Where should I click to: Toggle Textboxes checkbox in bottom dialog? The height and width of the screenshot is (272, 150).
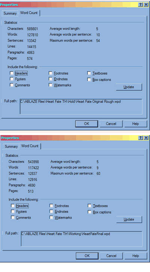tap(90, 206)
